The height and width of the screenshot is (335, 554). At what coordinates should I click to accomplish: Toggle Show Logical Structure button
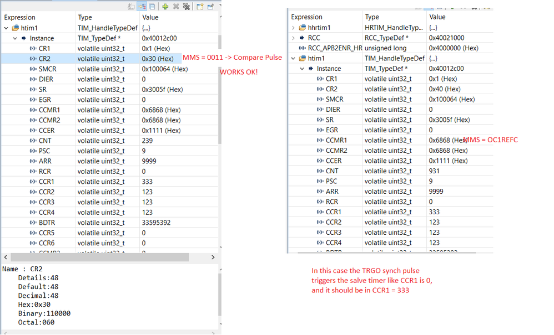click(142, 6)
